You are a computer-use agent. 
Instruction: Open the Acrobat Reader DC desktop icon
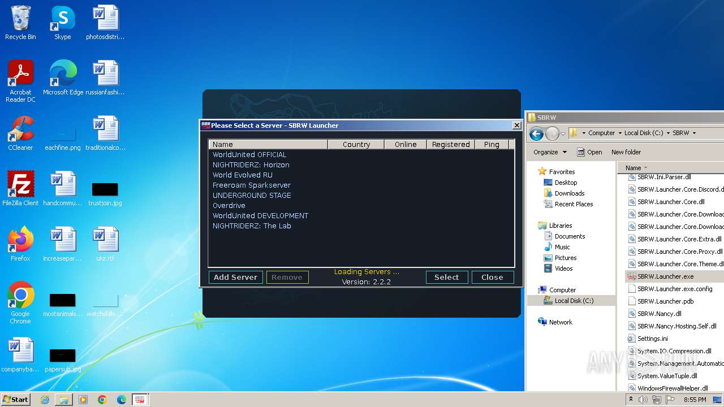20,81
